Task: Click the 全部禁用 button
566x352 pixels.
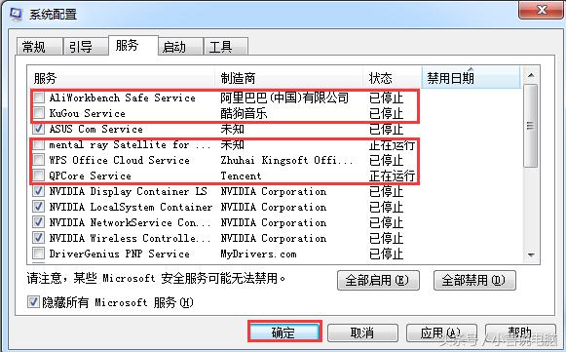Action: (474, 280)
